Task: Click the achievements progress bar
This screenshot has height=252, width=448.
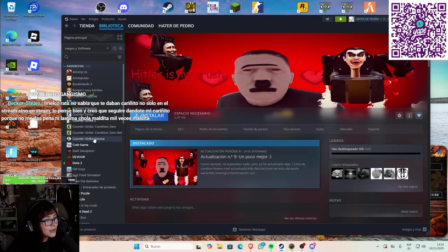Action: pyautogui.click(x=376, y=153)
